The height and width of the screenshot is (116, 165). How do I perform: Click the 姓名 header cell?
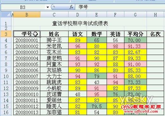point(54,34)
